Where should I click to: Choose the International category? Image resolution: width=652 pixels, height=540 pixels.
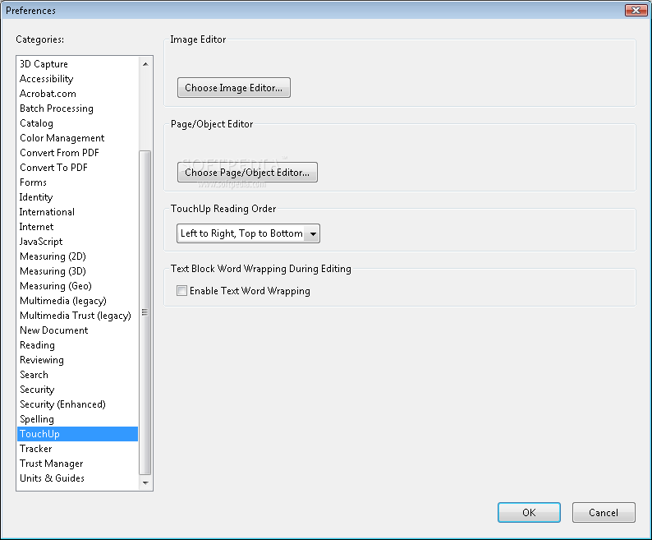[x=77, y=212]
